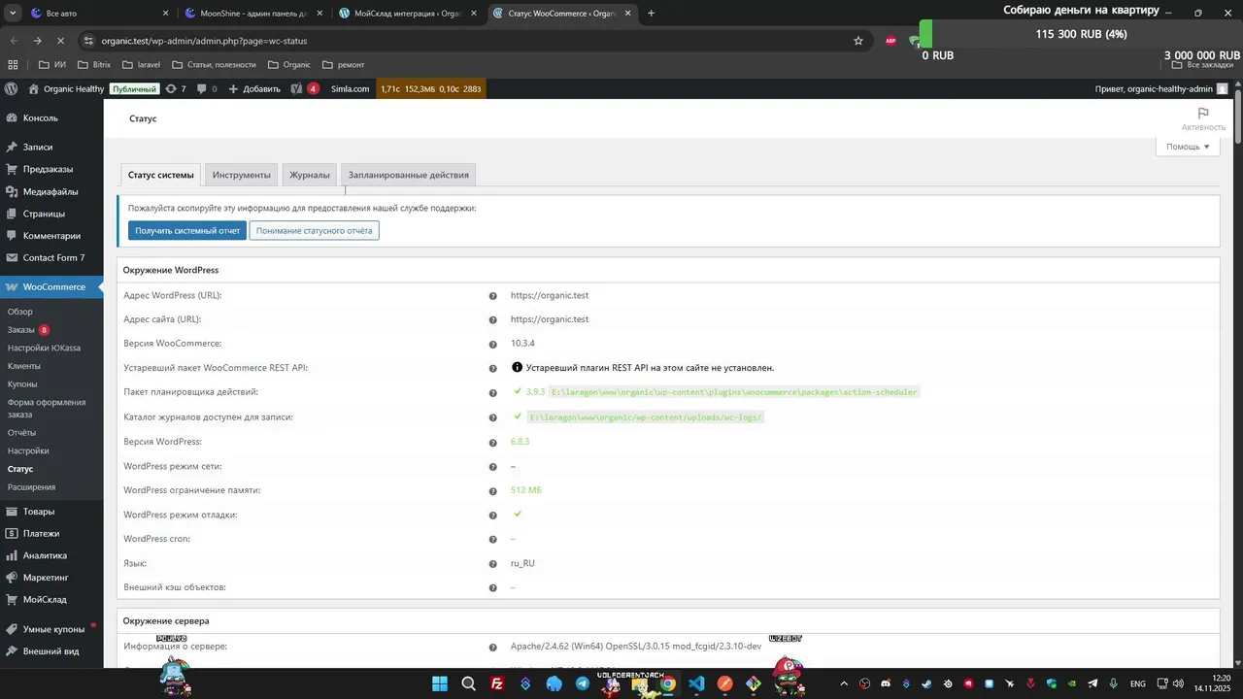This screenshot has width=1243, height=699.
Task: Open Visual Studio Code from the taskbar
Action: (696, 683)
